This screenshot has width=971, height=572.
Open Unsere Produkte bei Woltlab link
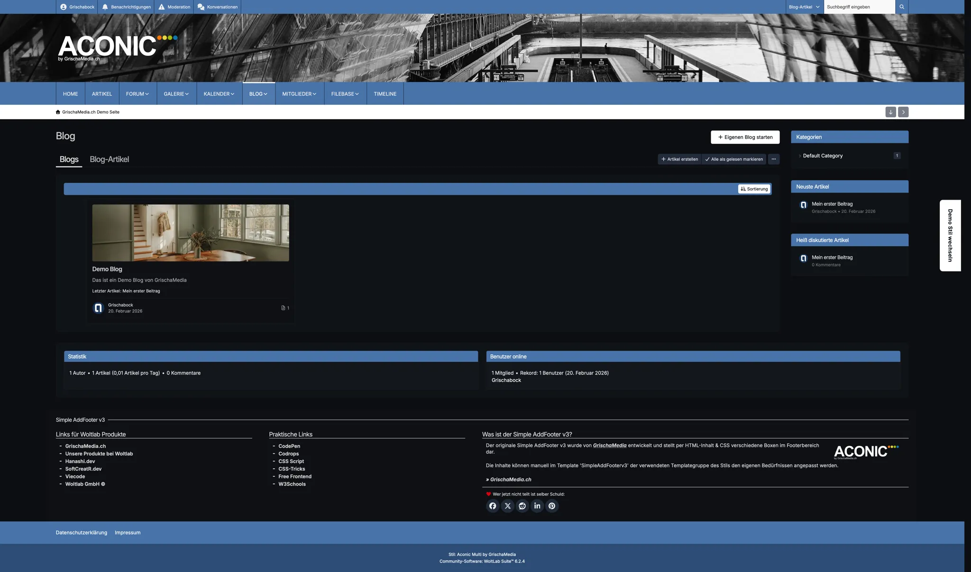tap(99, 454)
